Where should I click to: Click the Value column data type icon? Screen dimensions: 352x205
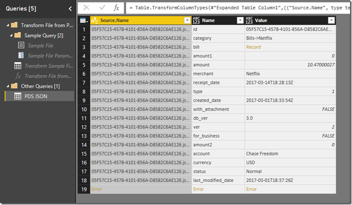tap(250, 20)
